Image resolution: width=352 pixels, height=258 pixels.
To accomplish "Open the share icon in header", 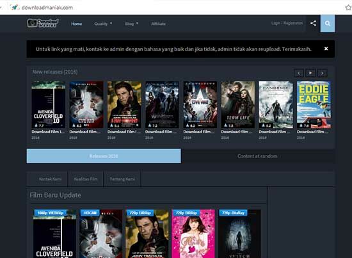I will click(313, 23).
